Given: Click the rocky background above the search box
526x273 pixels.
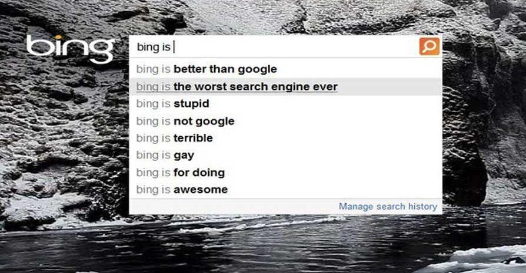Looking at the screenshot, I should tap(282, 16).
